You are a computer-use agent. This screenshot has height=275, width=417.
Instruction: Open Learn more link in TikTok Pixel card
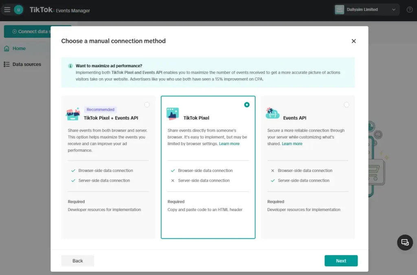[229, 144]
